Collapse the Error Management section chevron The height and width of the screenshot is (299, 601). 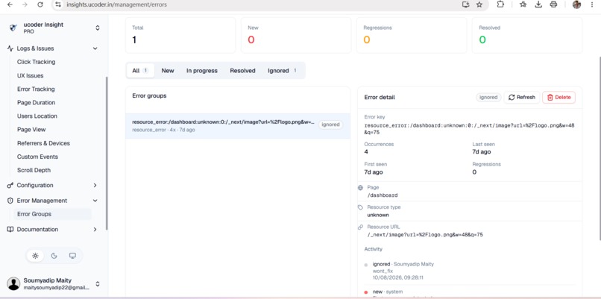pos(95,201)
